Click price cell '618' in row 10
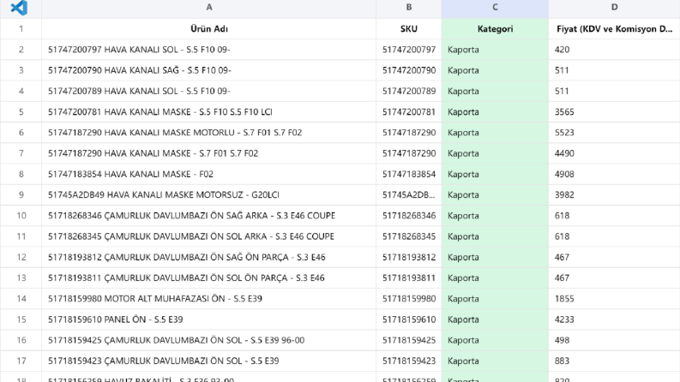The width and height of the screenshot is (680, 382). (614, 216)
